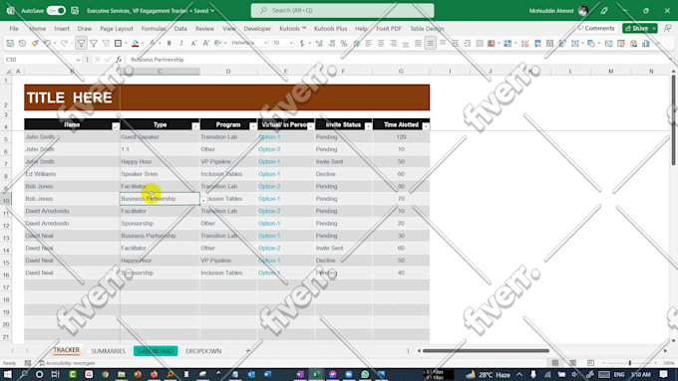678x381 pixels.
Task: Click the Fill Color bucket swatch
Action: click(135, 43)
